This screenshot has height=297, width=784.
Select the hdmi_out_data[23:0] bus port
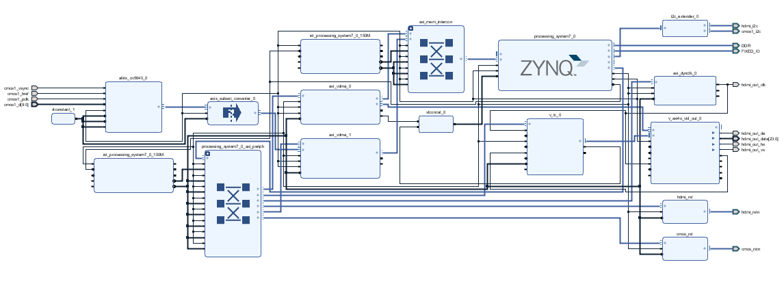click(x=735, y=138)
